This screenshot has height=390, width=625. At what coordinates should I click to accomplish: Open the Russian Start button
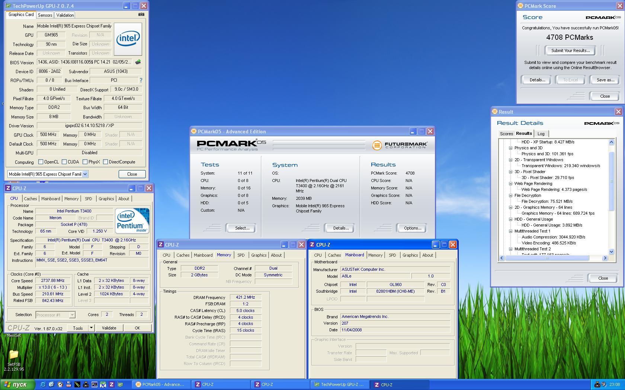point(17,384)
